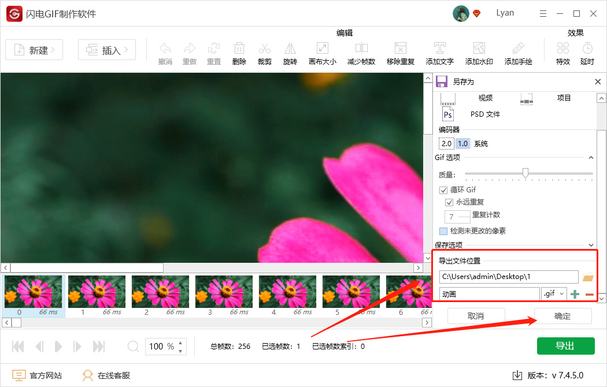607x387 pixels.
Task: Click the 重复计数 value field
Action: coord(457,217)
